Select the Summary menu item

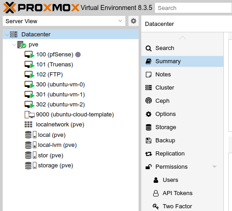pos(182,61)
